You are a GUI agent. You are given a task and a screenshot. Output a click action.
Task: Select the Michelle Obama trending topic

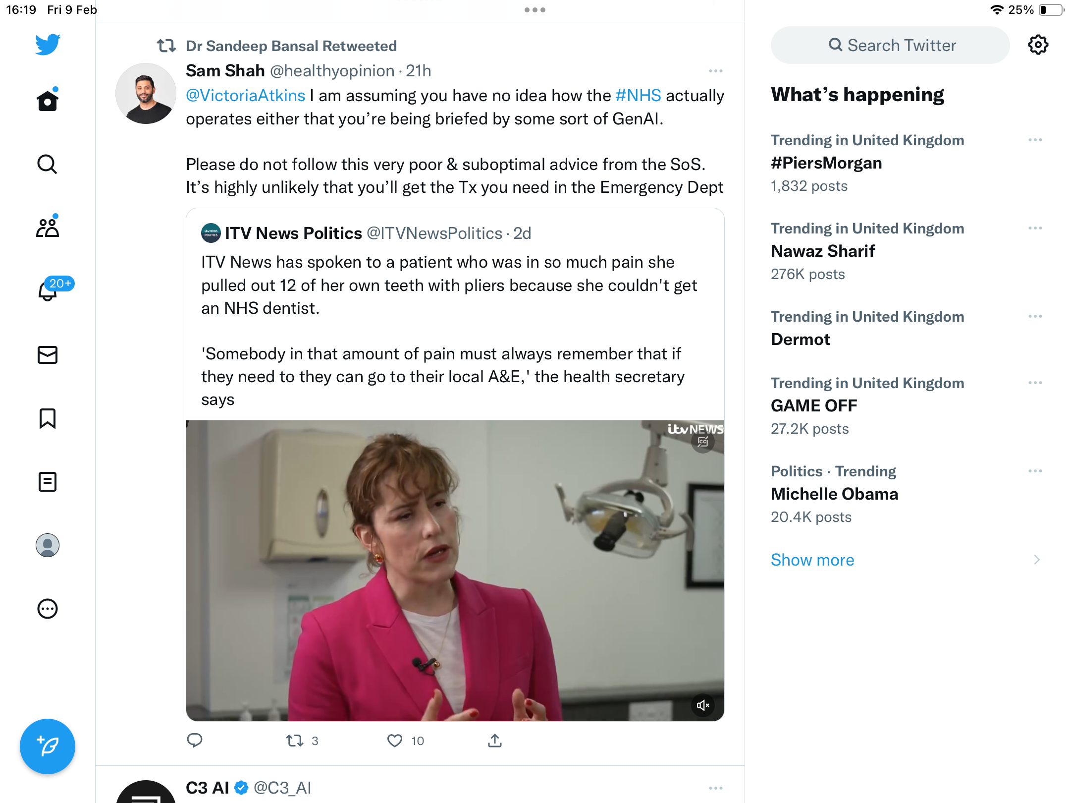pyautogui.click(x=907, y=494)
